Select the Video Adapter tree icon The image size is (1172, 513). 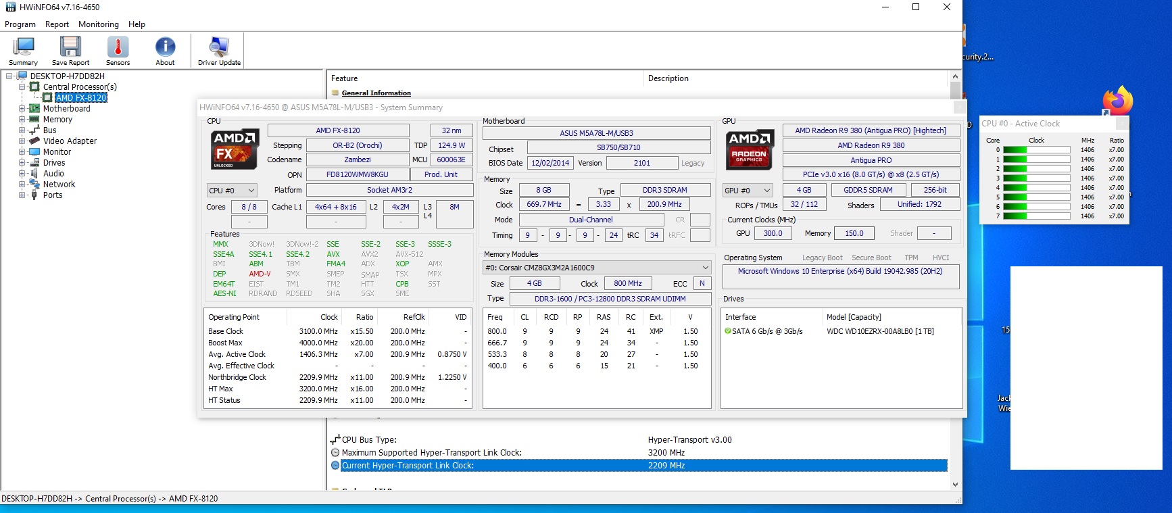point(34,141)
